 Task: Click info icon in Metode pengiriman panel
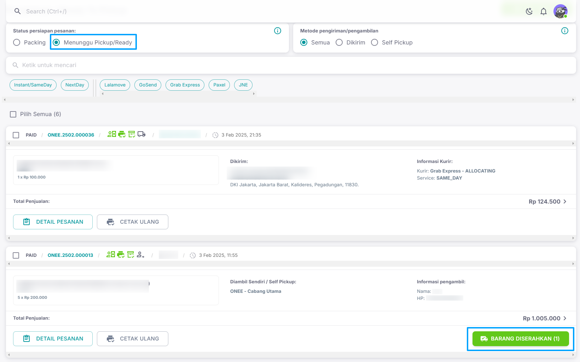click(565, 31)
